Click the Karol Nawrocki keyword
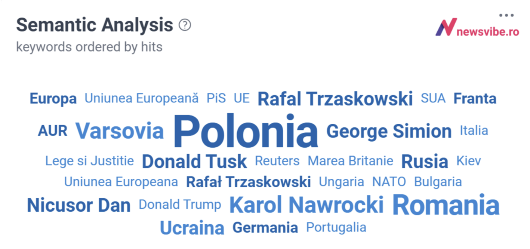530x249 pixels. click(306, 205)
